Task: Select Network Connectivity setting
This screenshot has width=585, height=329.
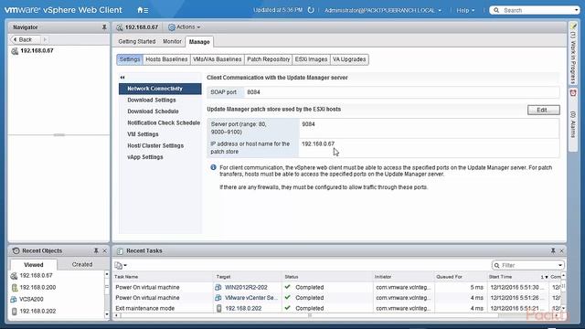Action: (x=160, y=89)
